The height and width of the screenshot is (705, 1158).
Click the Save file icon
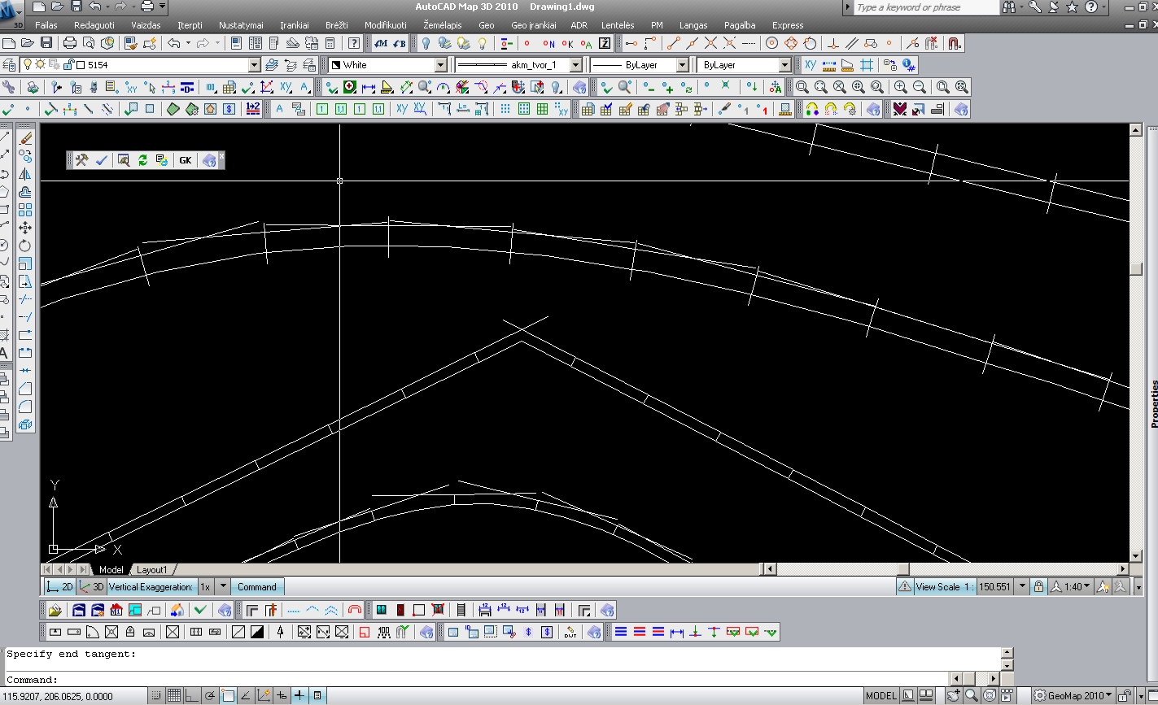tap(46, 43)
